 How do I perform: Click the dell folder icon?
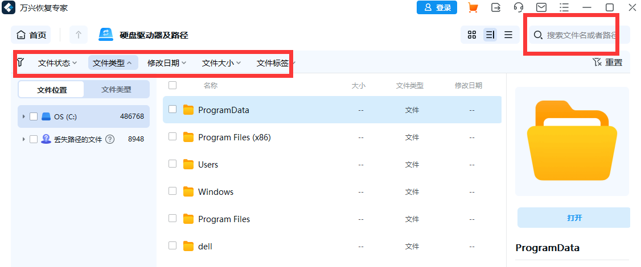pos(188,246)
